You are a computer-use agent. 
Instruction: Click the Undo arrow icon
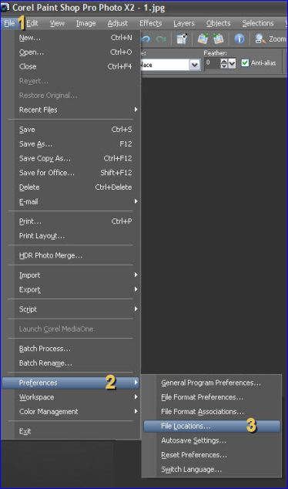[x=146, y=39]
